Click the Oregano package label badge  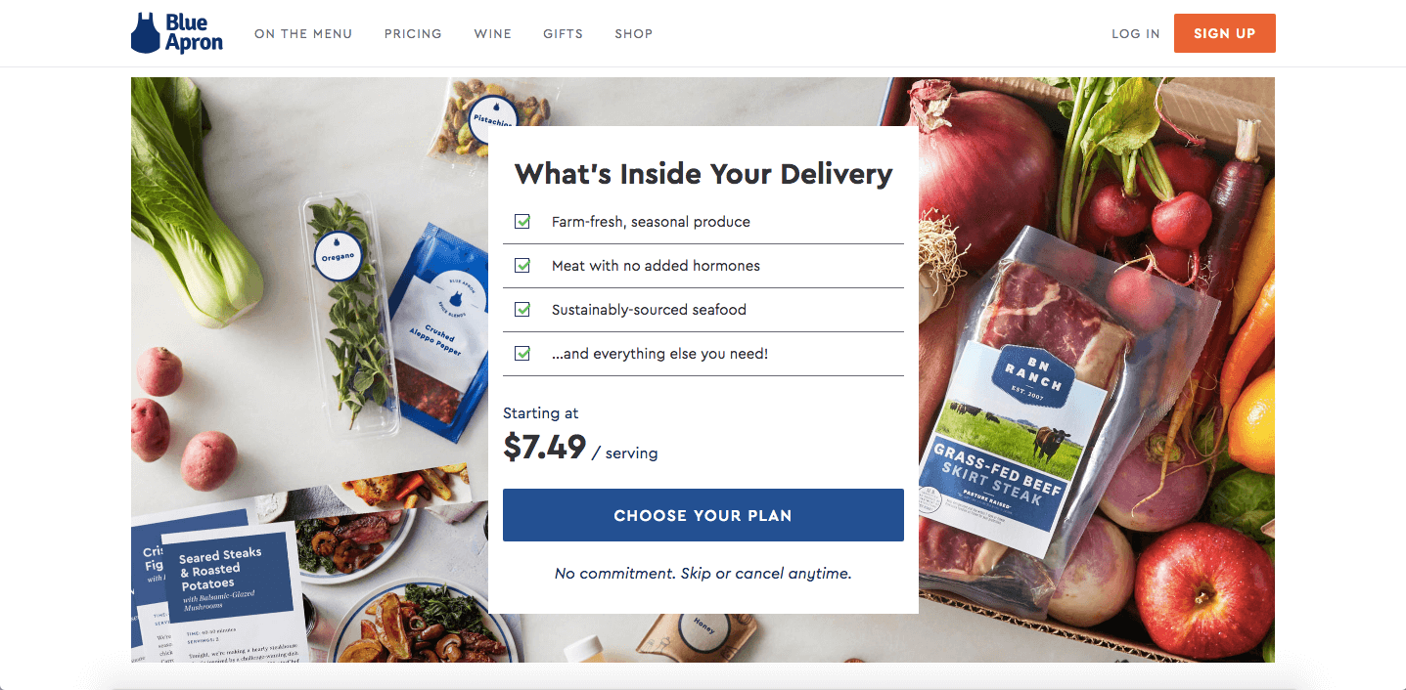coord(338,257)
